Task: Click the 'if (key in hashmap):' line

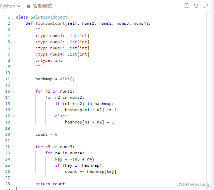Action: click(x=79, y=165)
